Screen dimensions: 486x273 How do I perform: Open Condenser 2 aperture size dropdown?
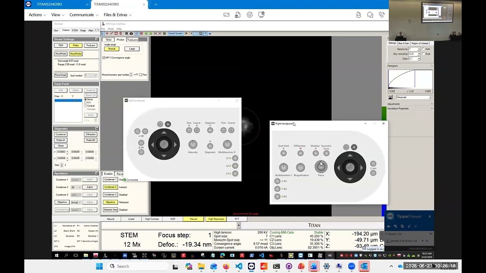click(76, 187)
